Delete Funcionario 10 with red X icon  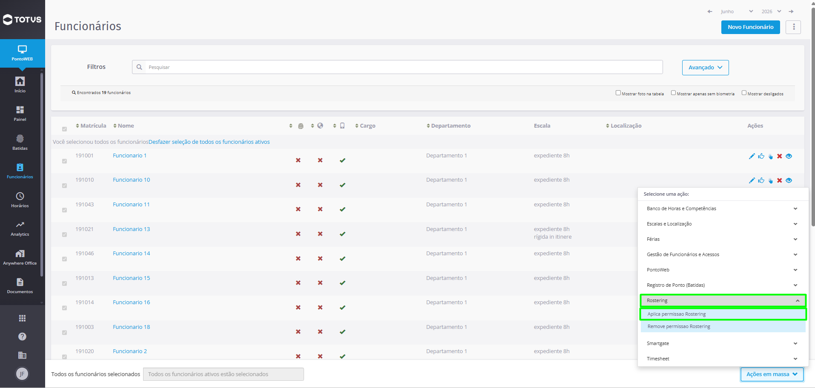(x=779, y=180)
